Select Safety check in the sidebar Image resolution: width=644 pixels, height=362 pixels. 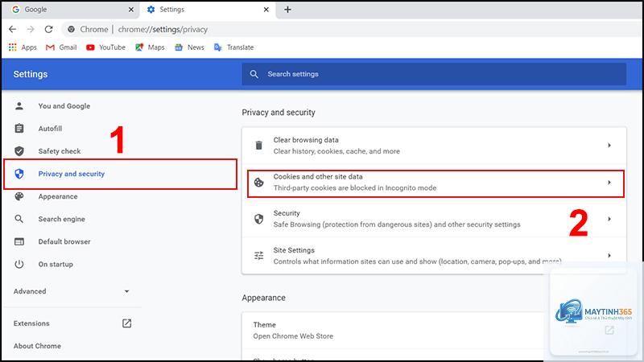(x=60, y=151)
